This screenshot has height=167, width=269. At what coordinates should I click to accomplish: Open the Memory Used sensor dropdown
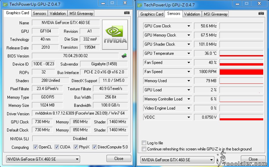189,81
